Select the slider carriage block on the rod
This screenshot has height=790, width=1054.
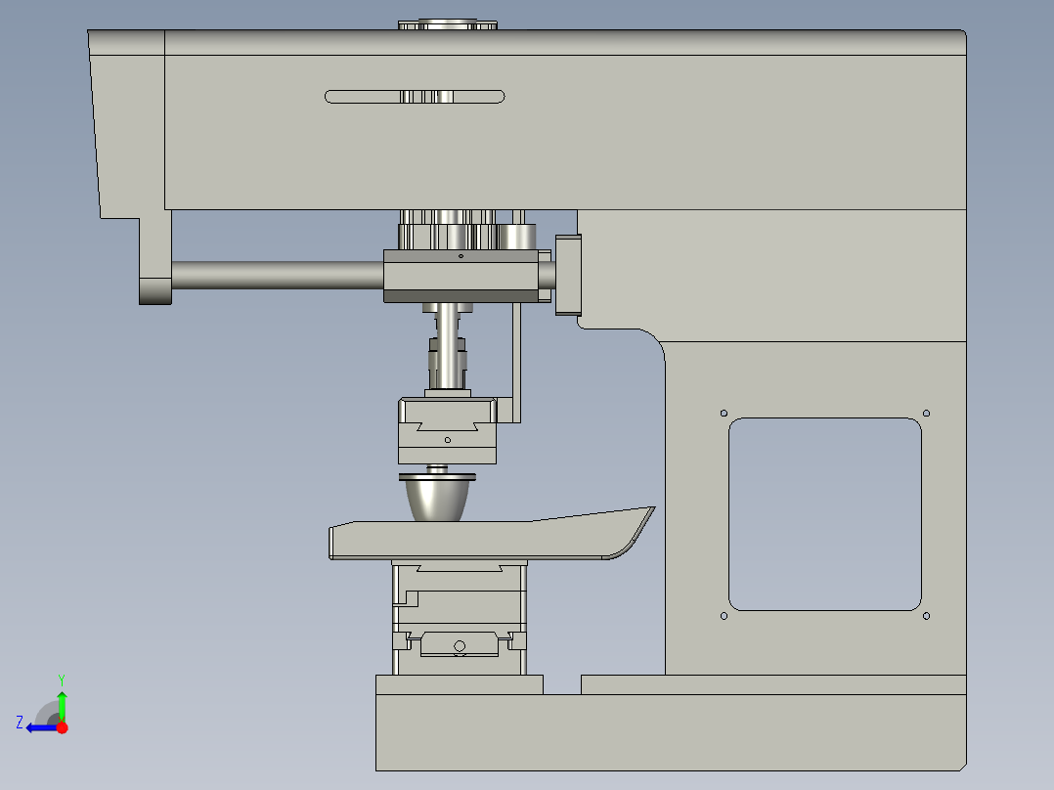point(461,277)
